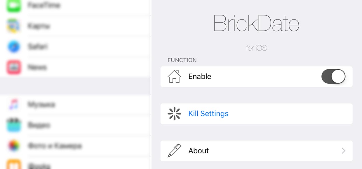Tap the Music note icon
This screenshot has width=362, height=169.
(x=14, y=104)
